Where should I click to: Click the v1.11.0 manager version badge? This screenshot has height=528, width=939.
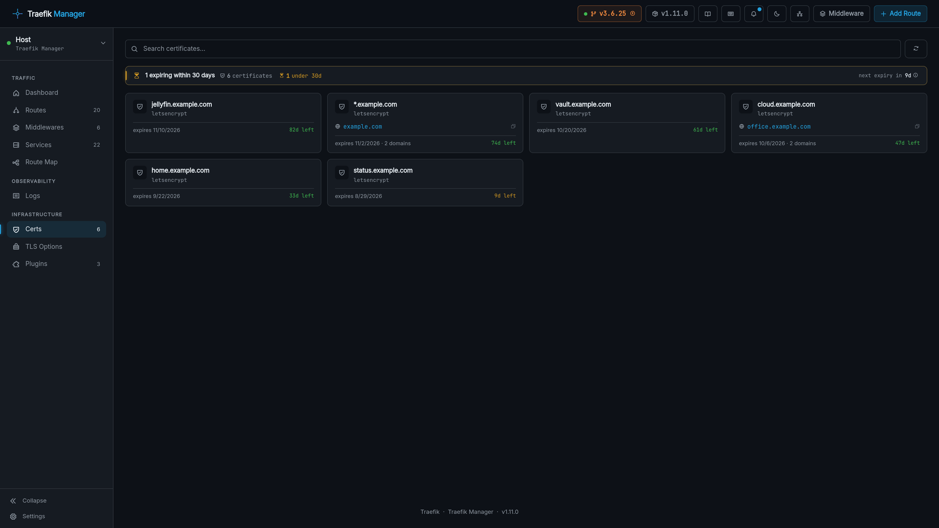(x=670, y=14)
